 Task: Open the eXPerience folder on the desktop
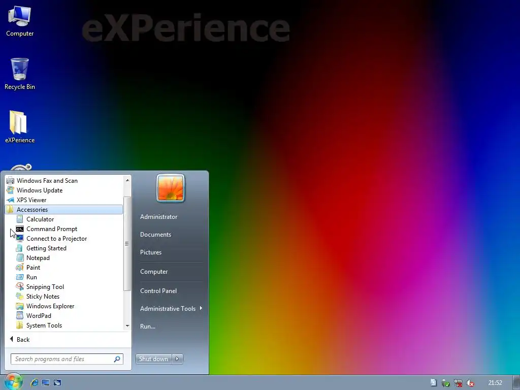pos(20,127)
